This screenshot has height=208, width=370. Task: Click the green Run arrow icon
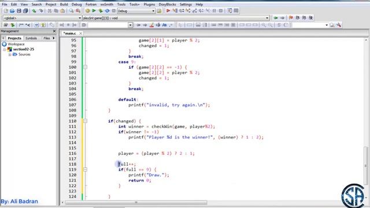pyautogui.click(x=94, y=11)
